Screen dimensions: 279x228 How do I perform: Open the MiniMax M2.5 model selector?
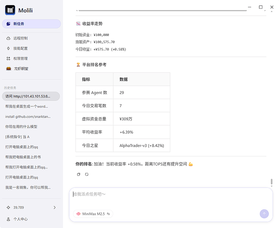tap(93, 214)
